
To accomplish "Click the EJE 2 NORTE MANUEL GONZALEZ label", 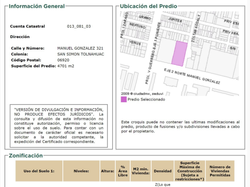I will (192, 76).
